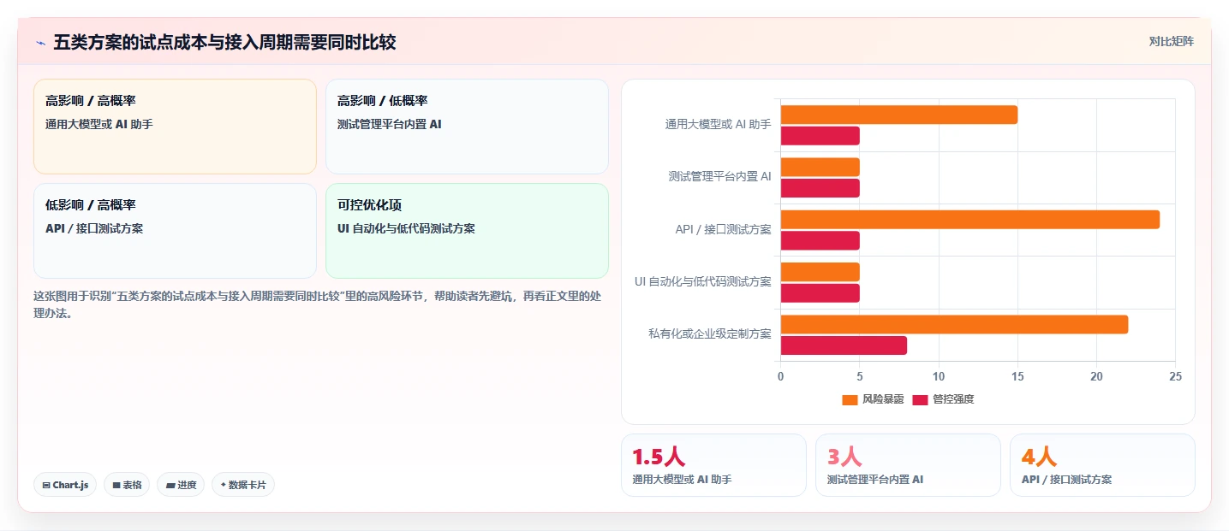Open the 1.5人 data card

pyautogui.click(x=713, y=465)
